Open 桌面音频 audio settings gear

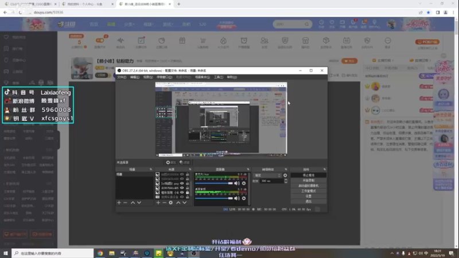point(243,198)
